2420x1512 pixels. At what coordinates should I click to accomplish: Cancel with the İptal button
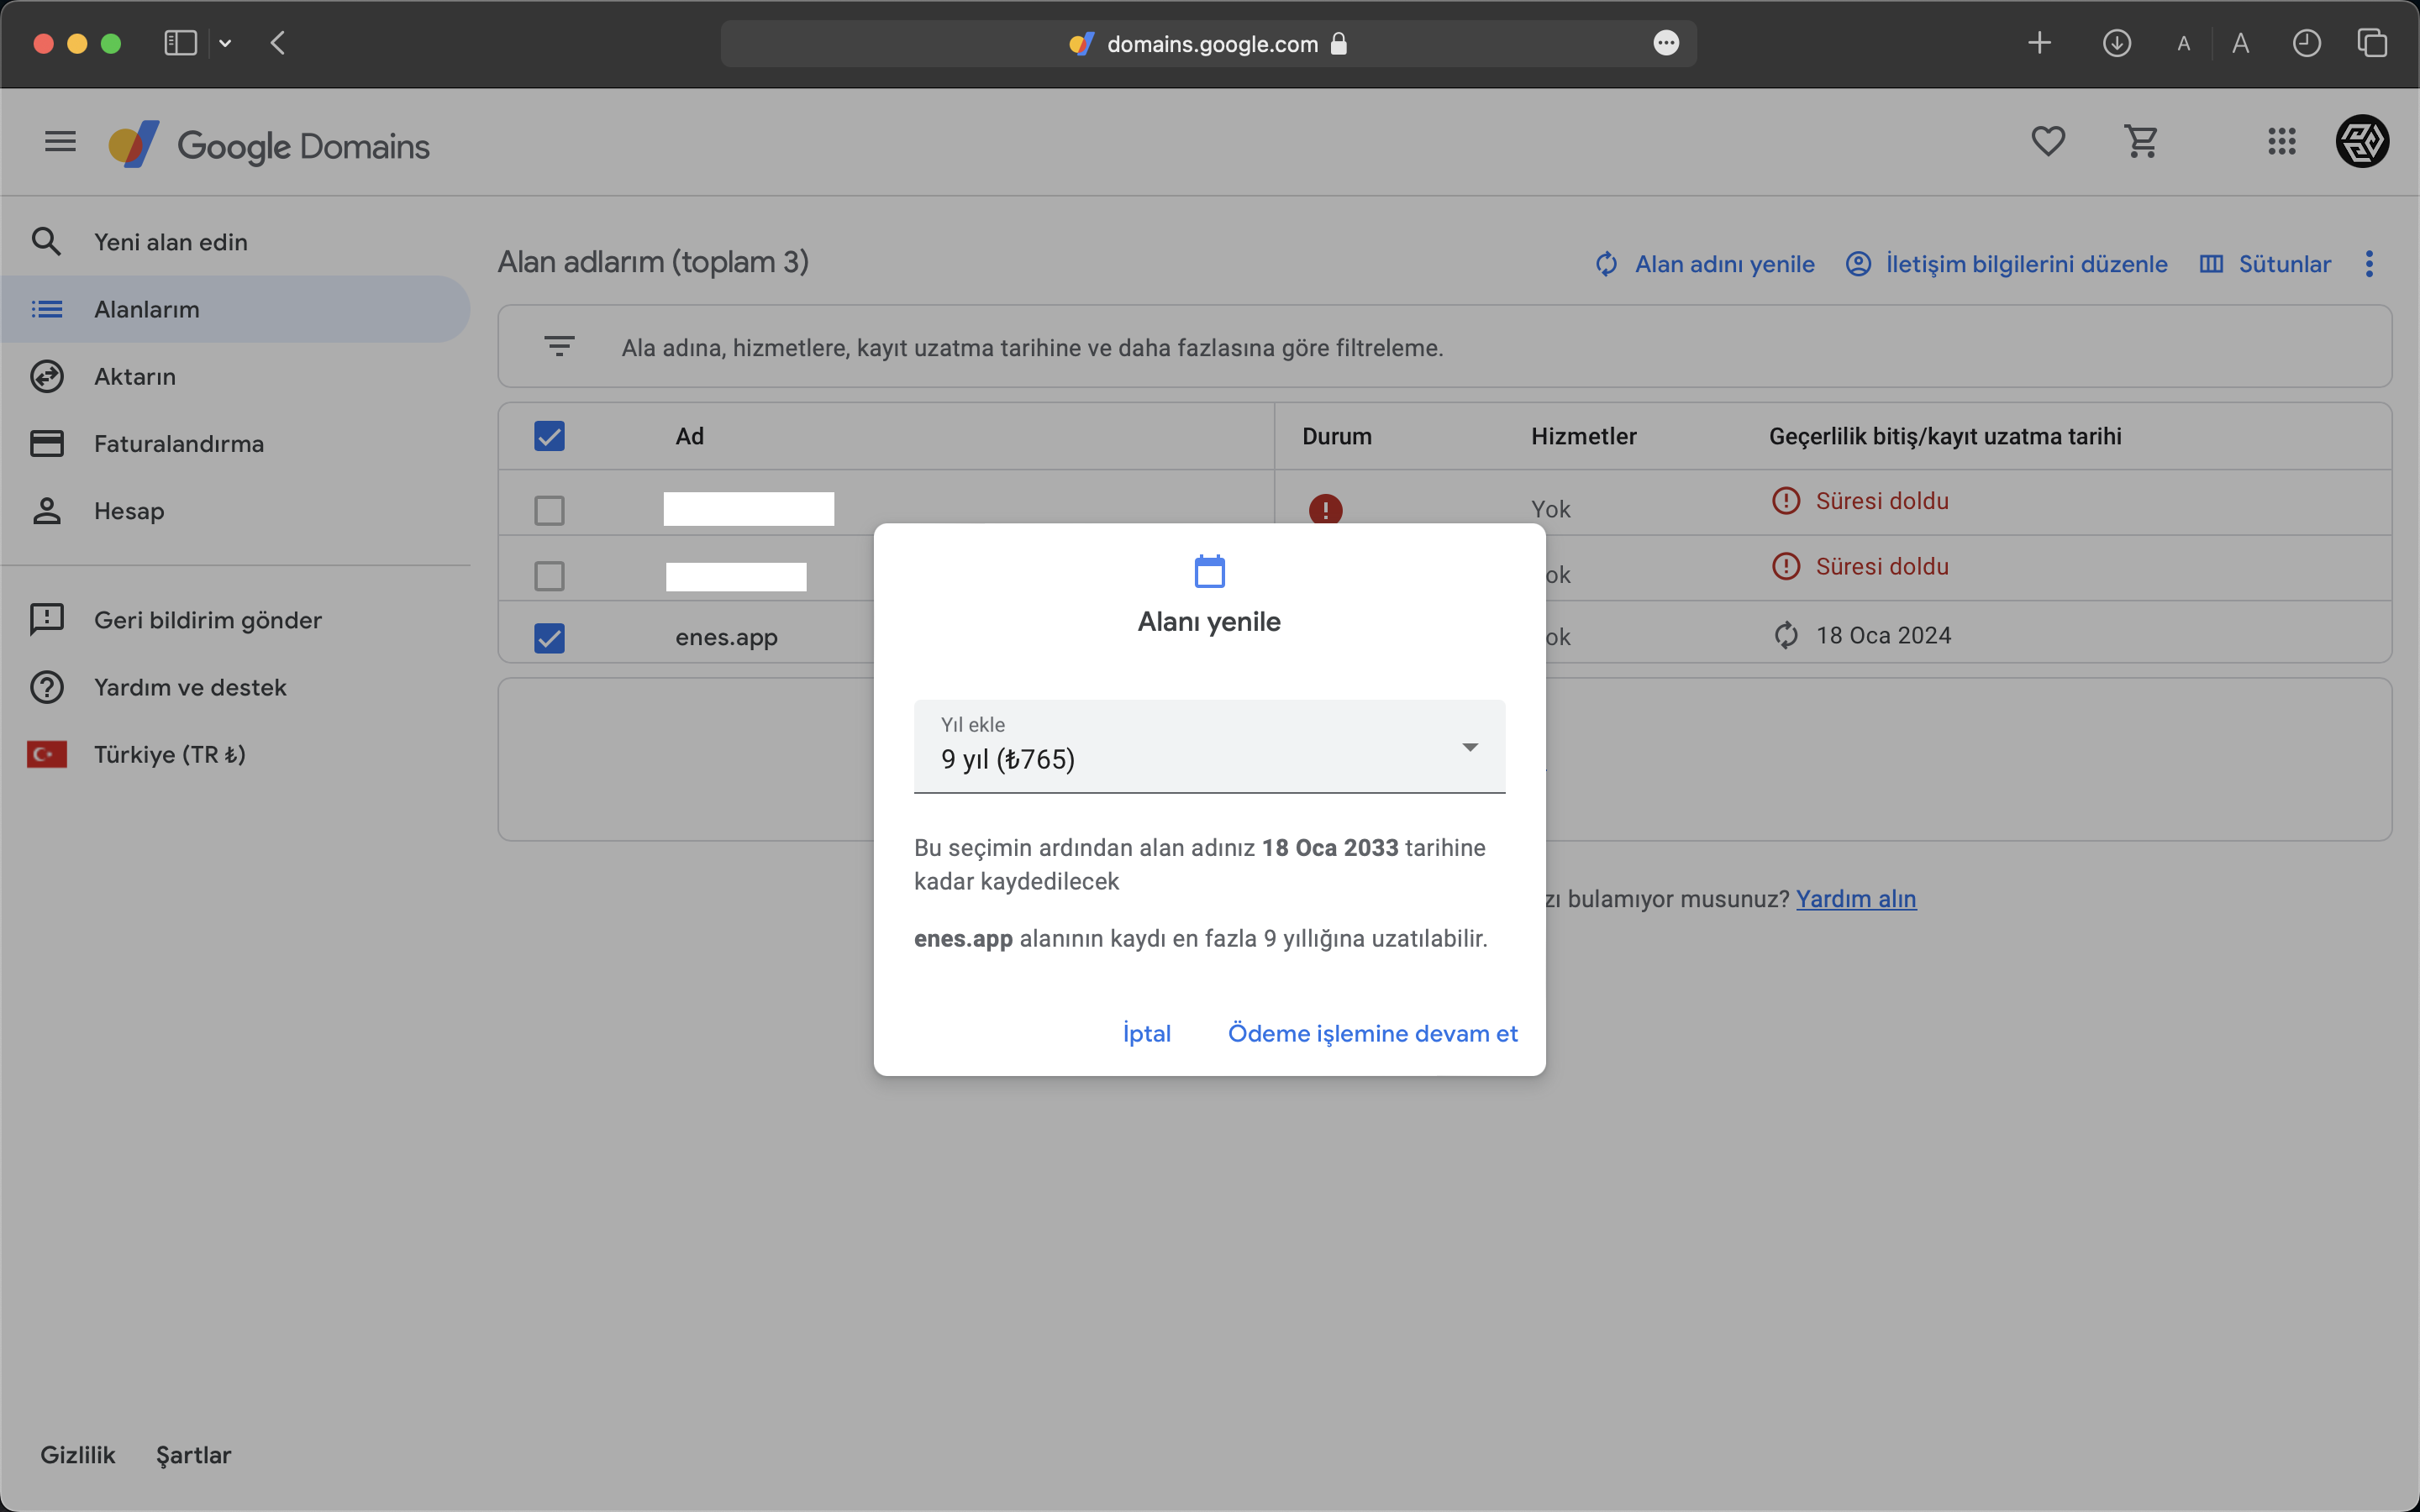click(x=1146, y=1033)
